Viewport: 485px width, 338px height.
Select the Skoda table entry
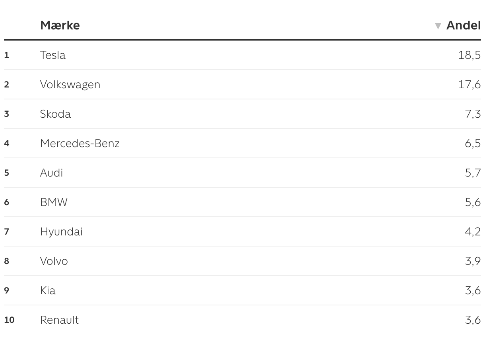55,114
